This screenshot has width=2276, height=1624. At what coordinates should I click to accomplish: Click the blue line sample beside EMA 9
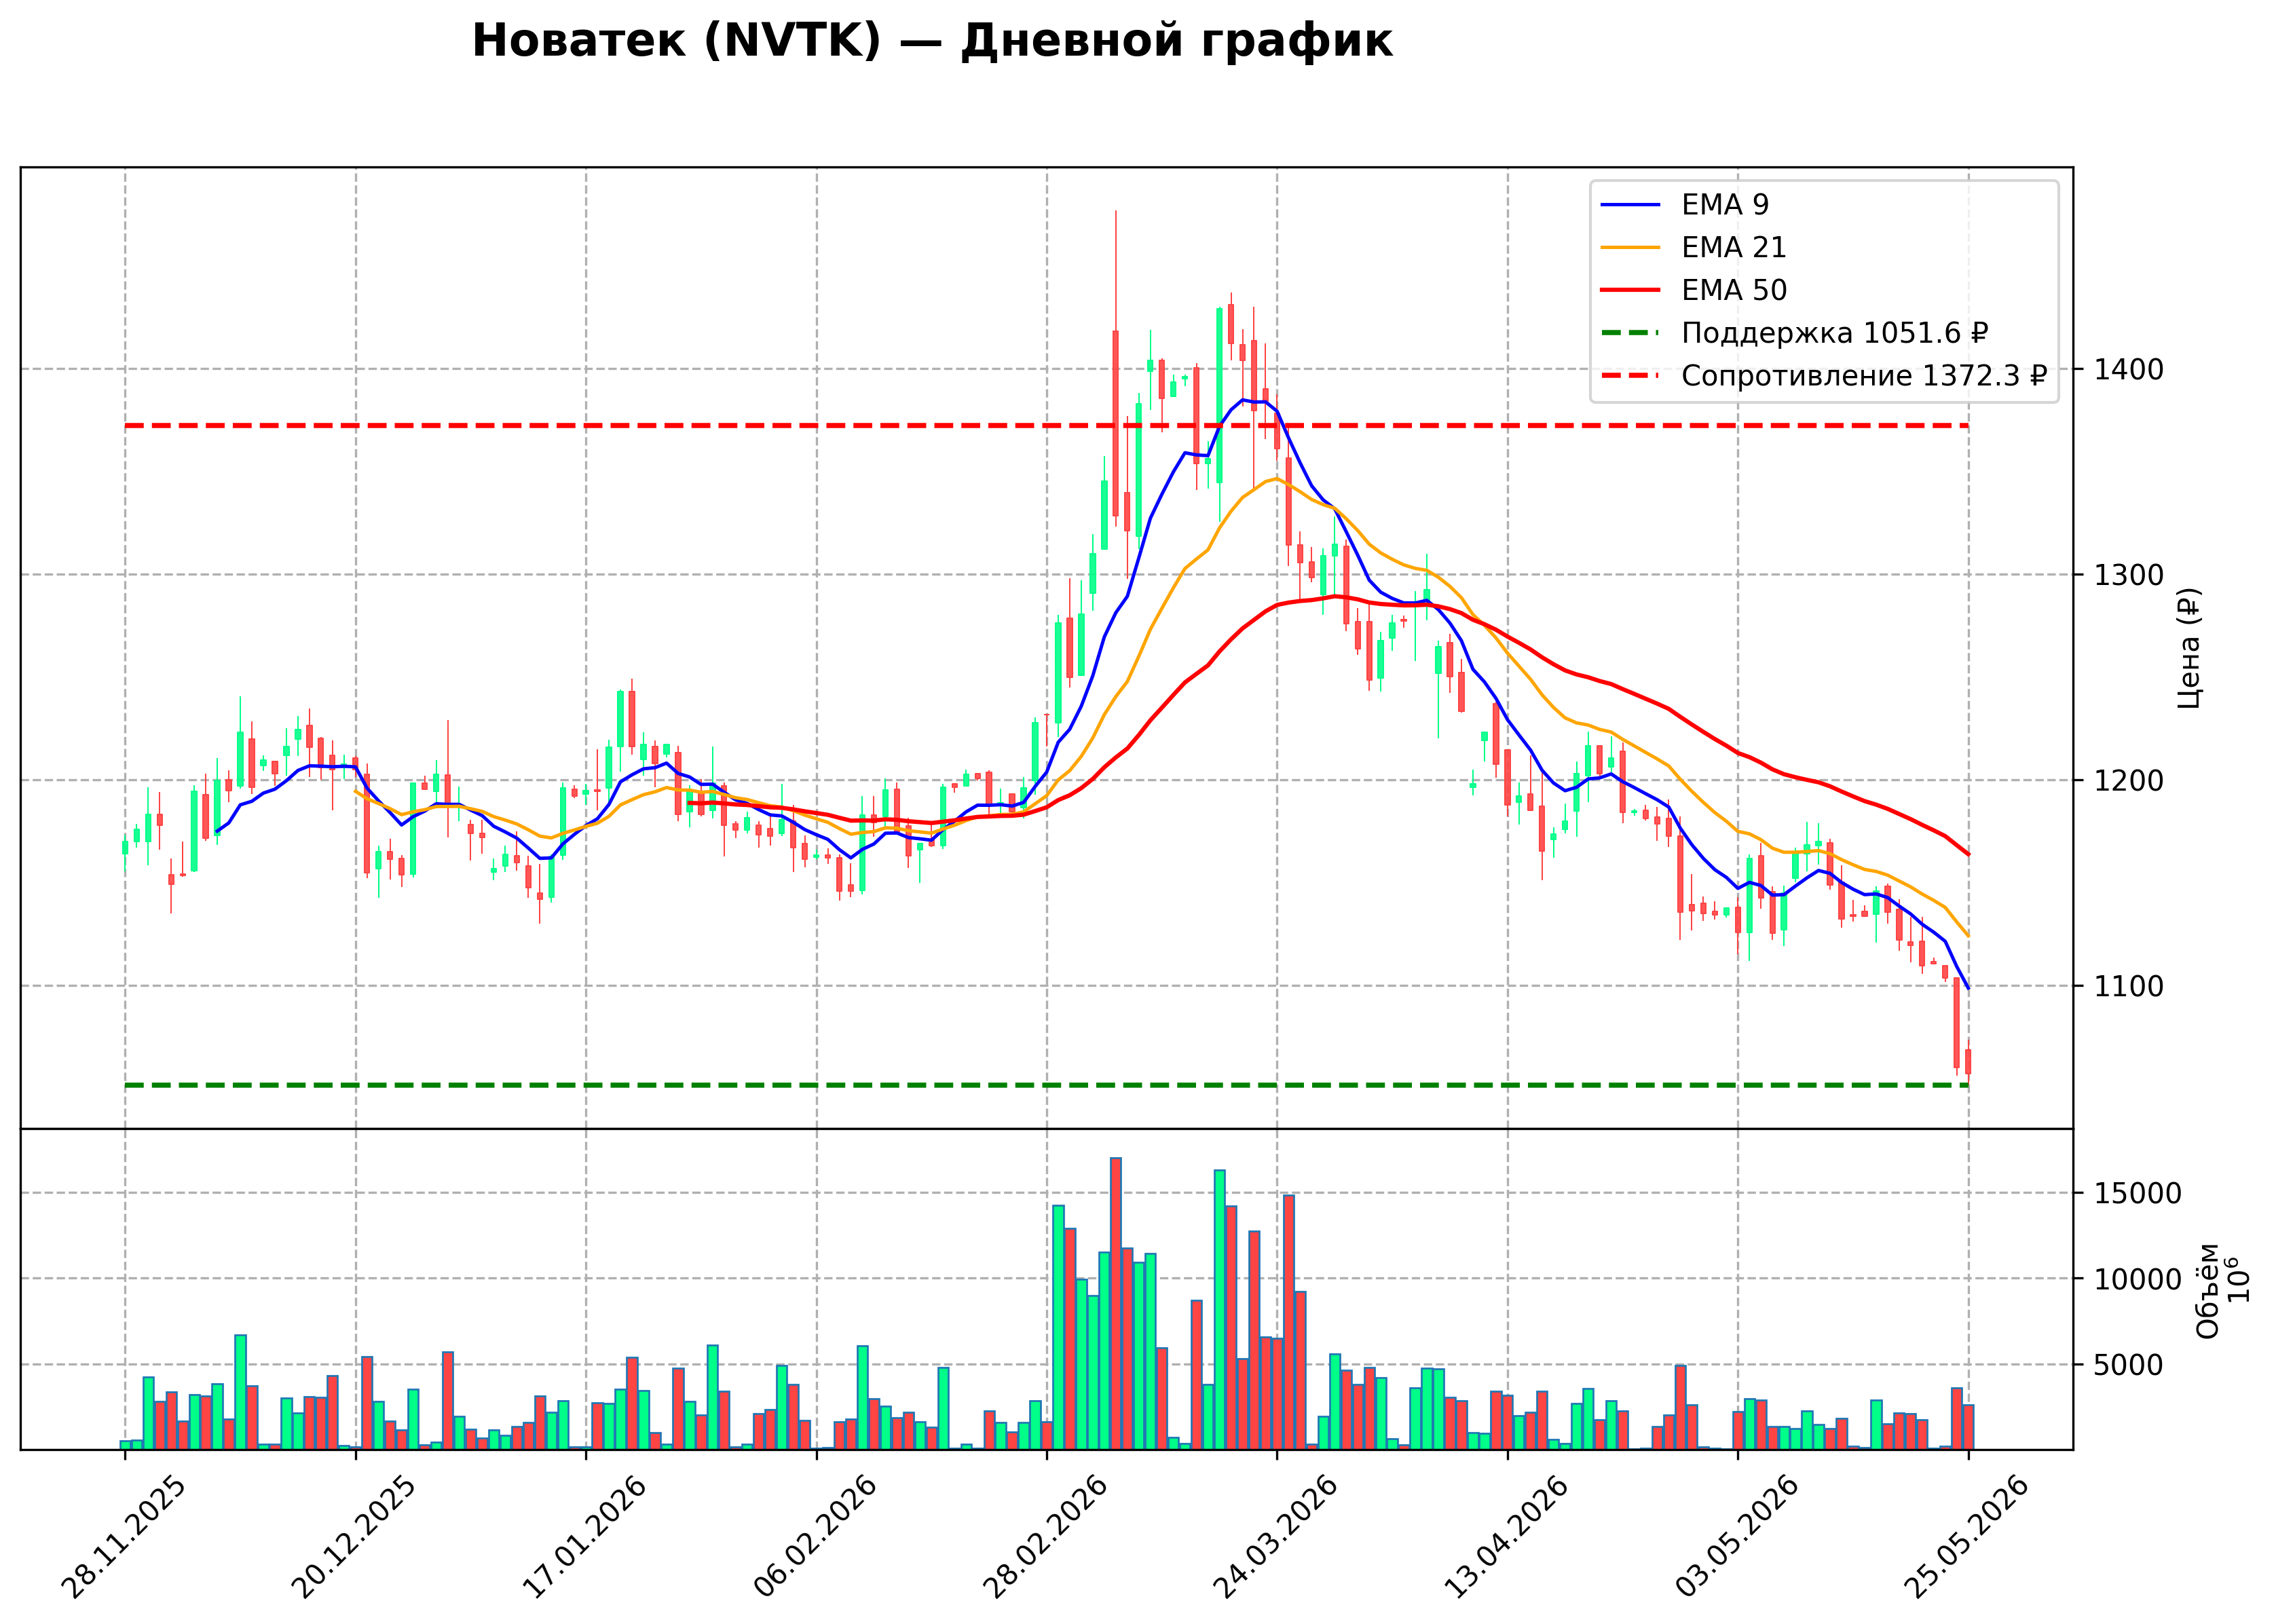pos(1630,205)
